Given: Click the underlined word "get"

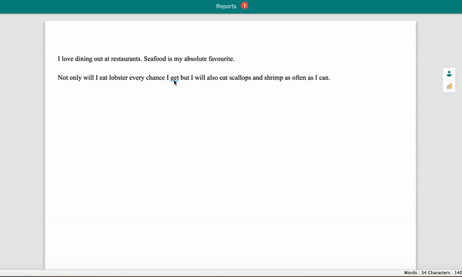Looking at the screenshot, I should coord(175,78).
